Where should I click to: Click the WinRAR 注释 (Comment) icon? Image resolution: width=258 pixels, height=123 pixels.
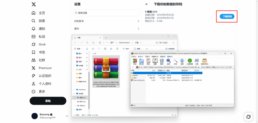(x=197, y=61)
